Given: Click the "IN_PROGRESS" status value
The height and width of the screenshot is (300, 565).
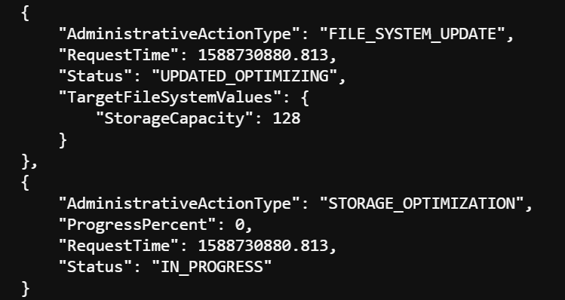Looking at the screenshot, I should pyautogui.click(x=211, y=268).
